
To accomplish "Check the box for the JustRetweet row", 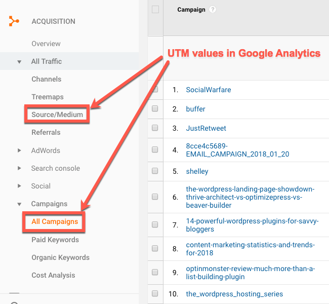I will [155, 128].
